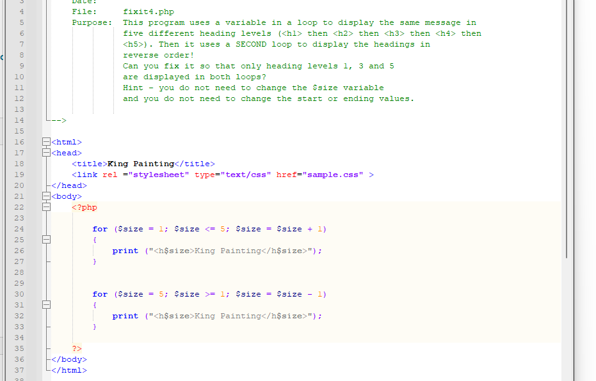This screenshot has width=596, height=381.
Task: Collapse the <html> code fold marker
Action: pyautogui.click(x=45, y=142)
